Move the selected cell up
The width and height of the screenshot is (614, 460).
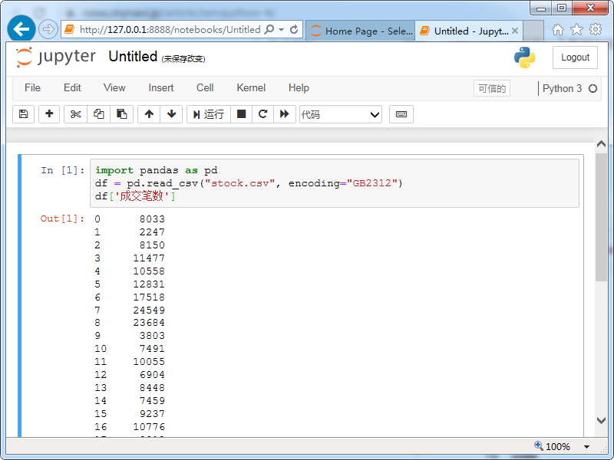click(x=150, y=113)
